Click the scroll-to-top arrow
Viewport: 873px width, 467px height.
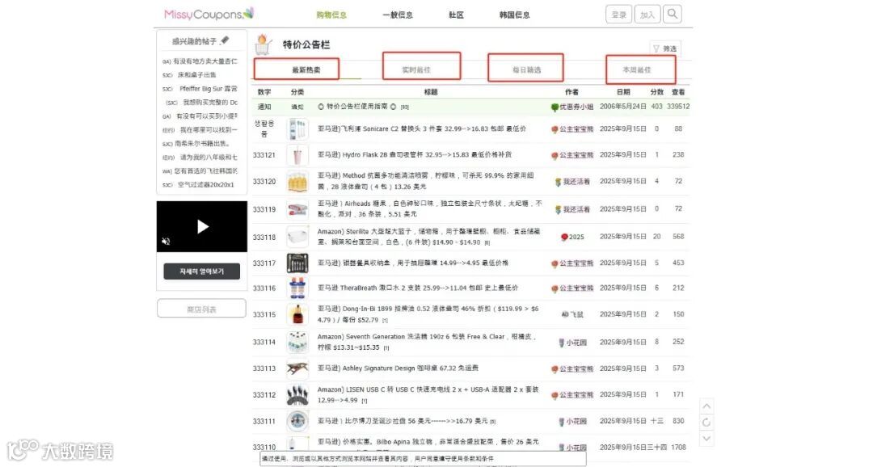706,406
